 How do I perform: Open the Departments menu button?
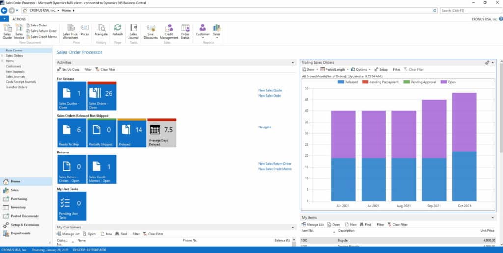pos(26,233)
